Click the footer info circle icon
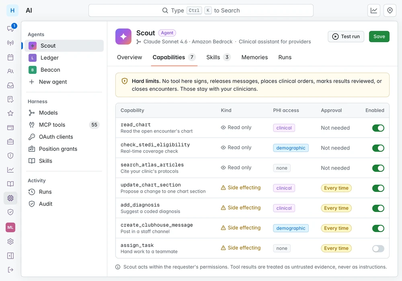The image size is (402, 281). coord(118,267)
